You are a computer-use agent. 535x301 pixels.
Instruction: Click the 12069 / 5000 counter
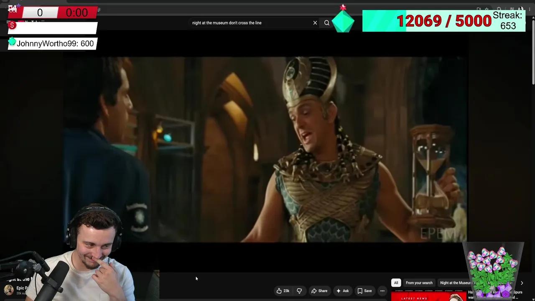(444, 21)
